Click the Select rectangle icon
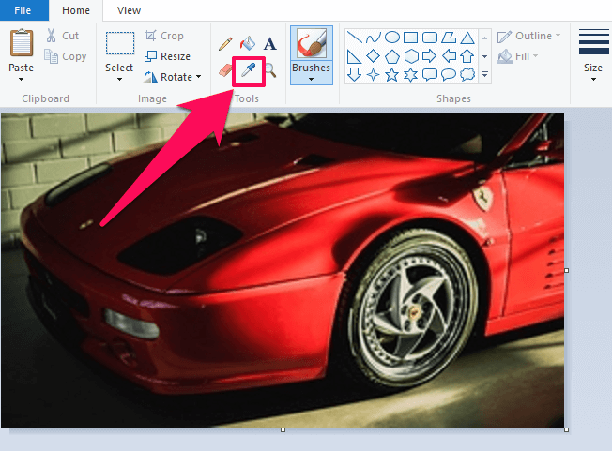The image size is (612, 451). click(120, 43)
